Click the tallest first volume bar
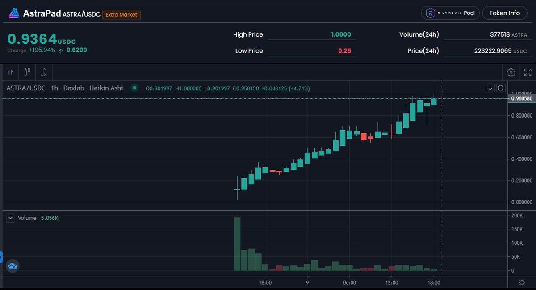The height and width of the screenshot is (290, 536). pos(237,244)
